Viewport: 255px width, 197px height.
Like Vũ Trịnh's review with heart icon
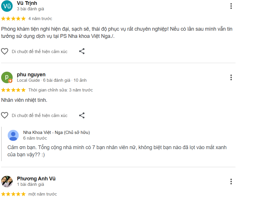click(x=5, y=51)
